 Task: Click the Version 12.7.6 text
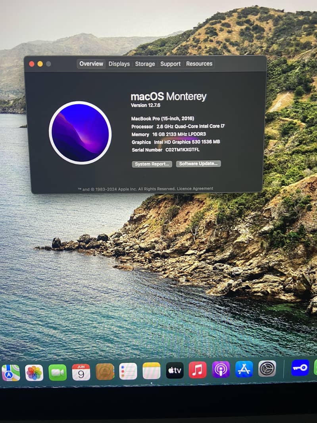pyautogui.click(x=146, y=105)
